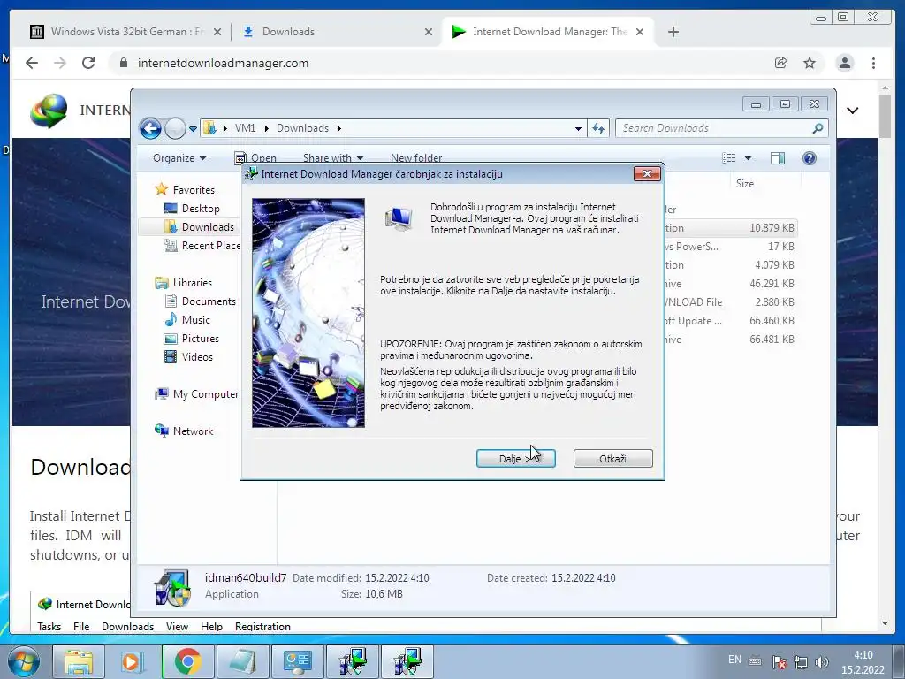Select the 4.079 KB file row

point(731,265)
